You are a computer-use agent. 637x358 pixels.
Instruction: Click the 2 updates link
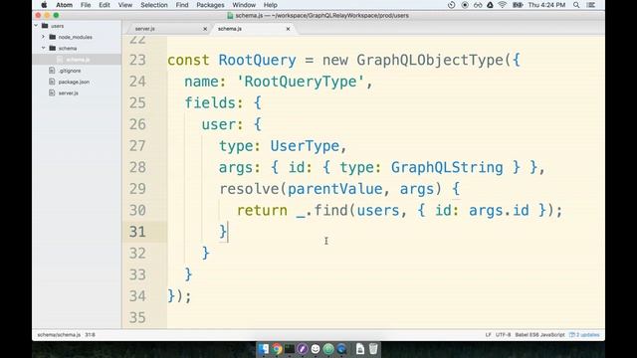click(584, 335)
